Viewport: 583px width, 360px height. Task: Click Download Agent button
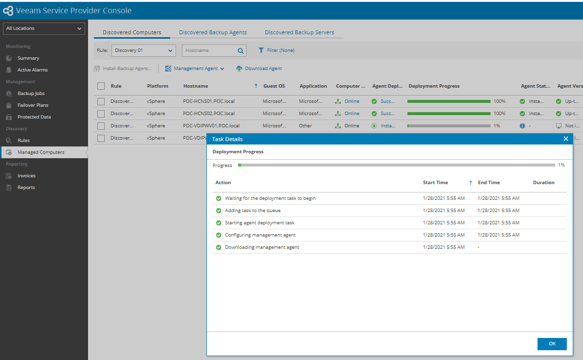[259, 69]
